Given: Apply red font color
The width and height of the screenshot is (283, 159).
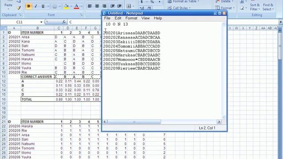Looking at the screenshot, I should click(x=76, y=6).
